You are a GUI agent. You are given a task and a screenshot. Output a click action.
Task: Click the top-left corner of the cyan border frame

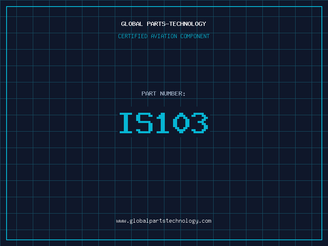(x=7, y=7)
